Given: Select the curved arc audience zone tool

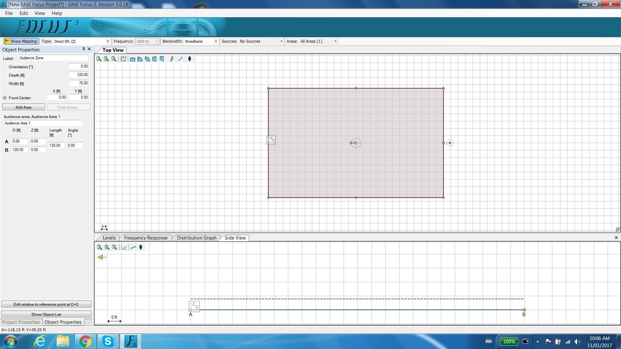Looking at the screenshot, I should [147, 59].
